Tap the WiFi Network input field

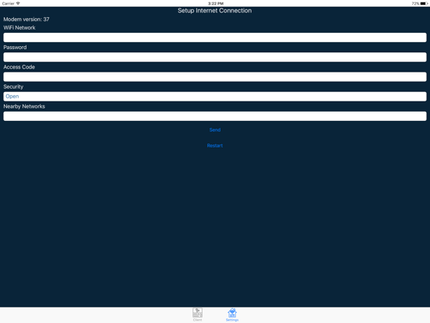215,37
